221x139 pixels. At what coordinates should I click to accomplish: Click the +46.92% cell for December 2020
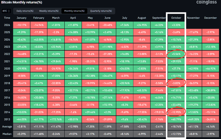click(210, 69)
